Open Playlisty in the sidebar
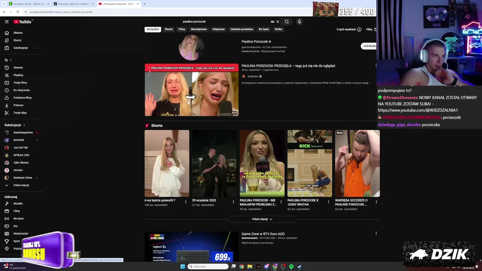The height and width of the screenshot is (271, 482). (x=18, y=75)
